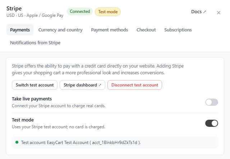Click the Stripe description paragraph
This screenshot has width=230, height=159.
click(x=98, y=69)
